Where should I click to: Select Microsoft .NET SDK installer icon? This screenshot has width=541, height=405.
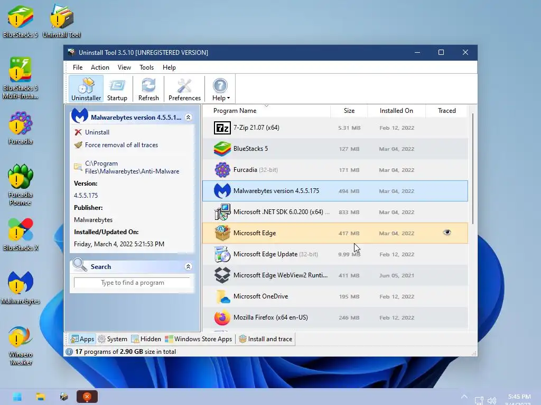[222, 212]
